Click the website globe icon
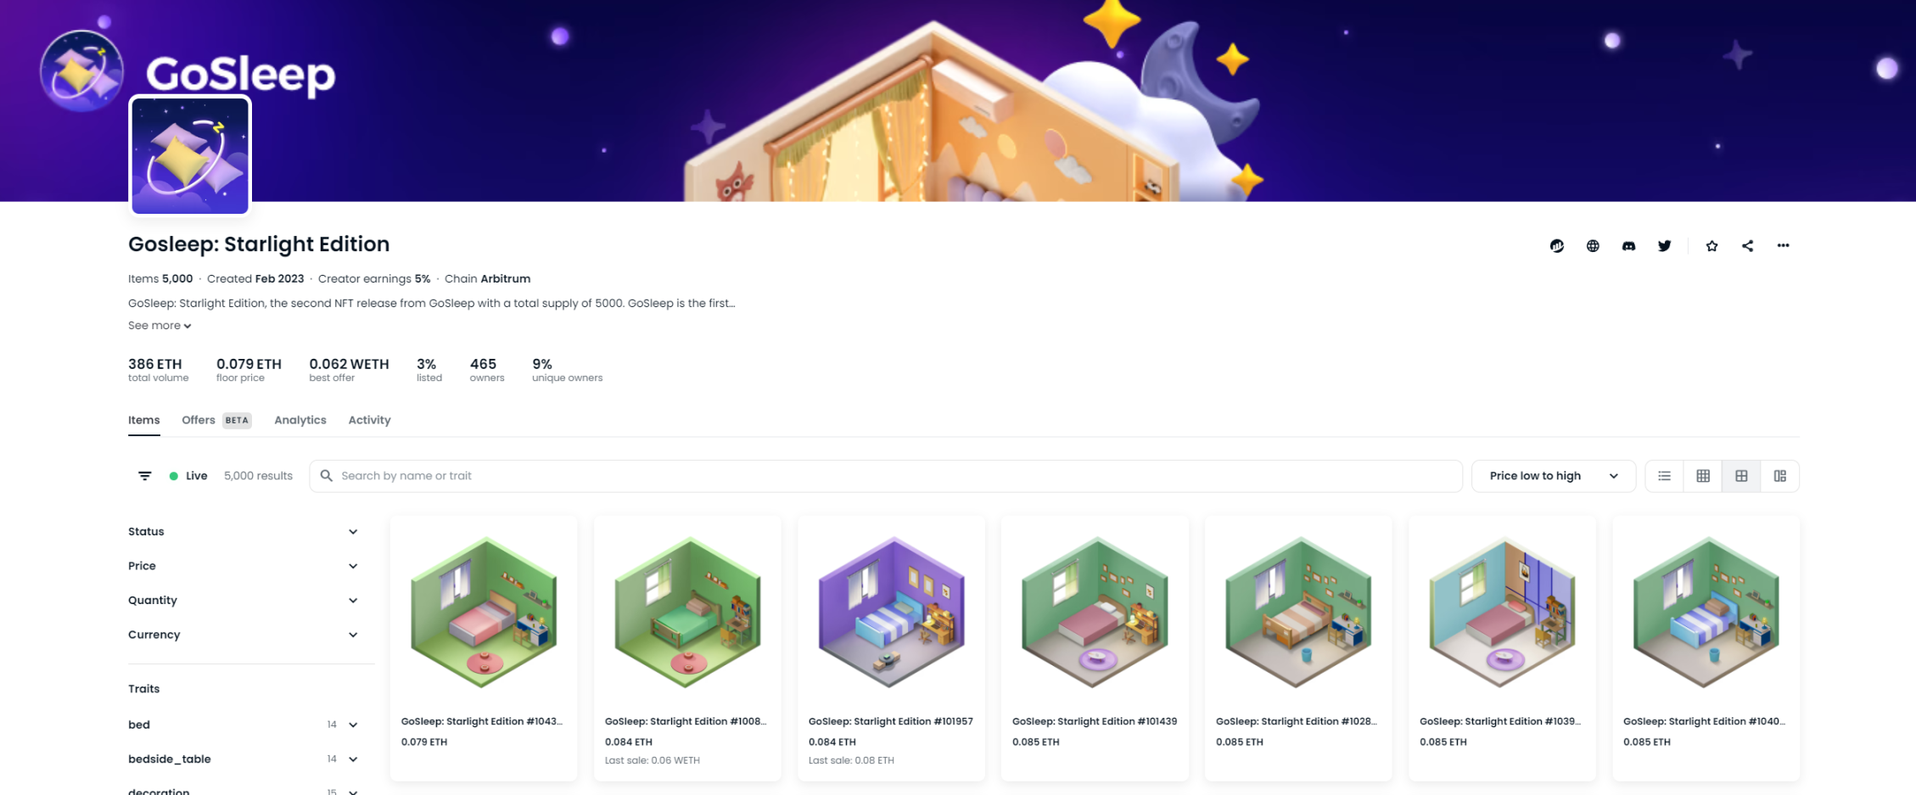1916x795 pixels. point(1593,246)
